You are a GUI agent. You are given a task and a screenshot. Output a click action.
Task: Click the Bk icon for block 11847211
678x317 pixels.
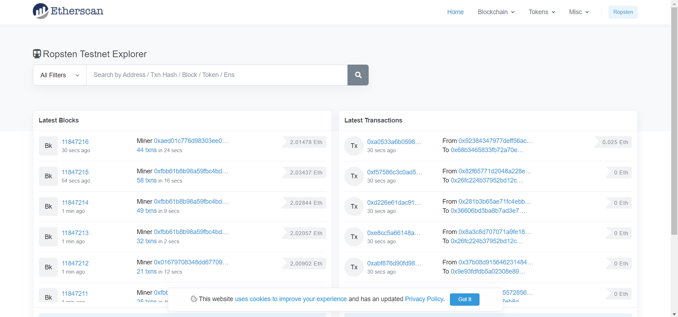[48, 295]
